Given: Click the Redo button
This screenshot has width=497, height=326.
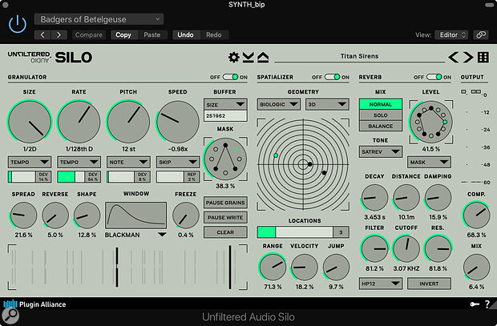Looking at the screenshot, I should [214, 35].
